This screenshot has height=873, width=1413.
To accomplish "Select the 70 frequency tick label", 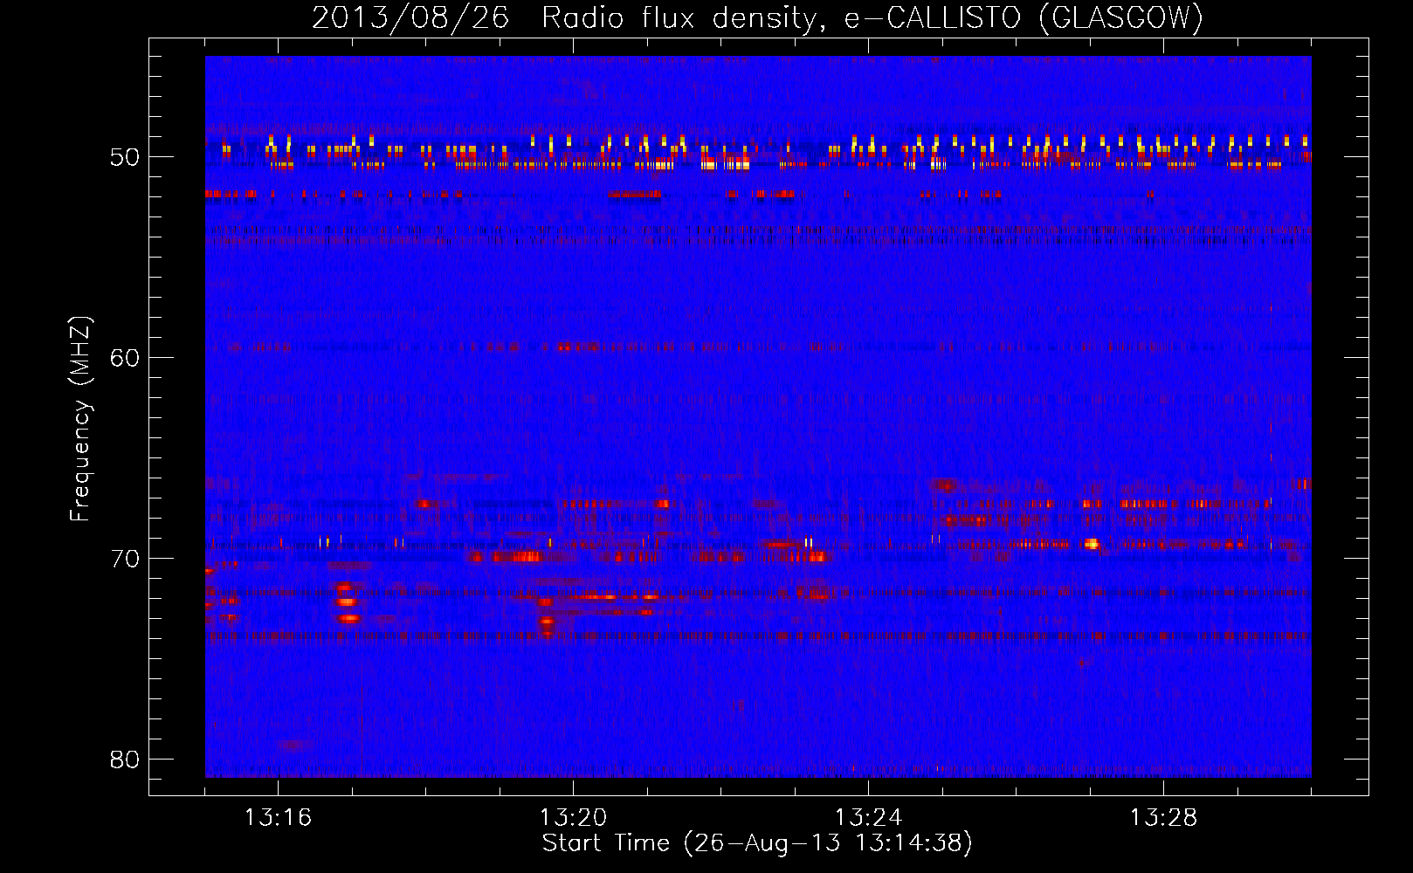I will [125, 559].
